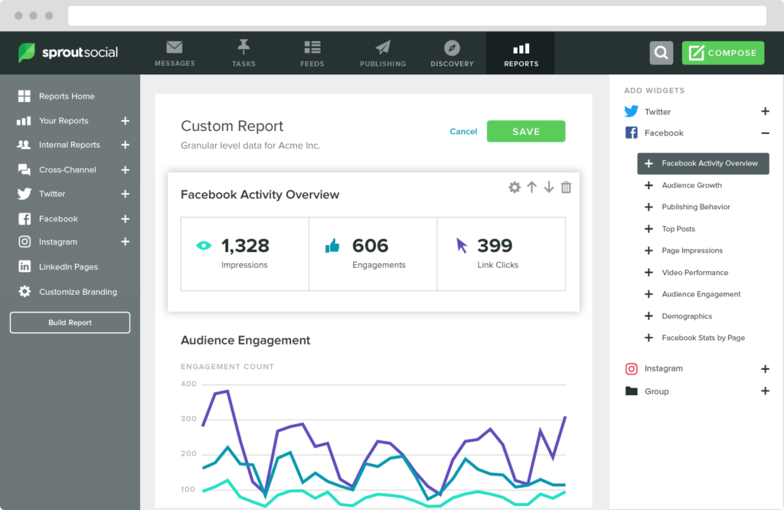
Task: Expand the Group widget list
Action: point(765,391)
